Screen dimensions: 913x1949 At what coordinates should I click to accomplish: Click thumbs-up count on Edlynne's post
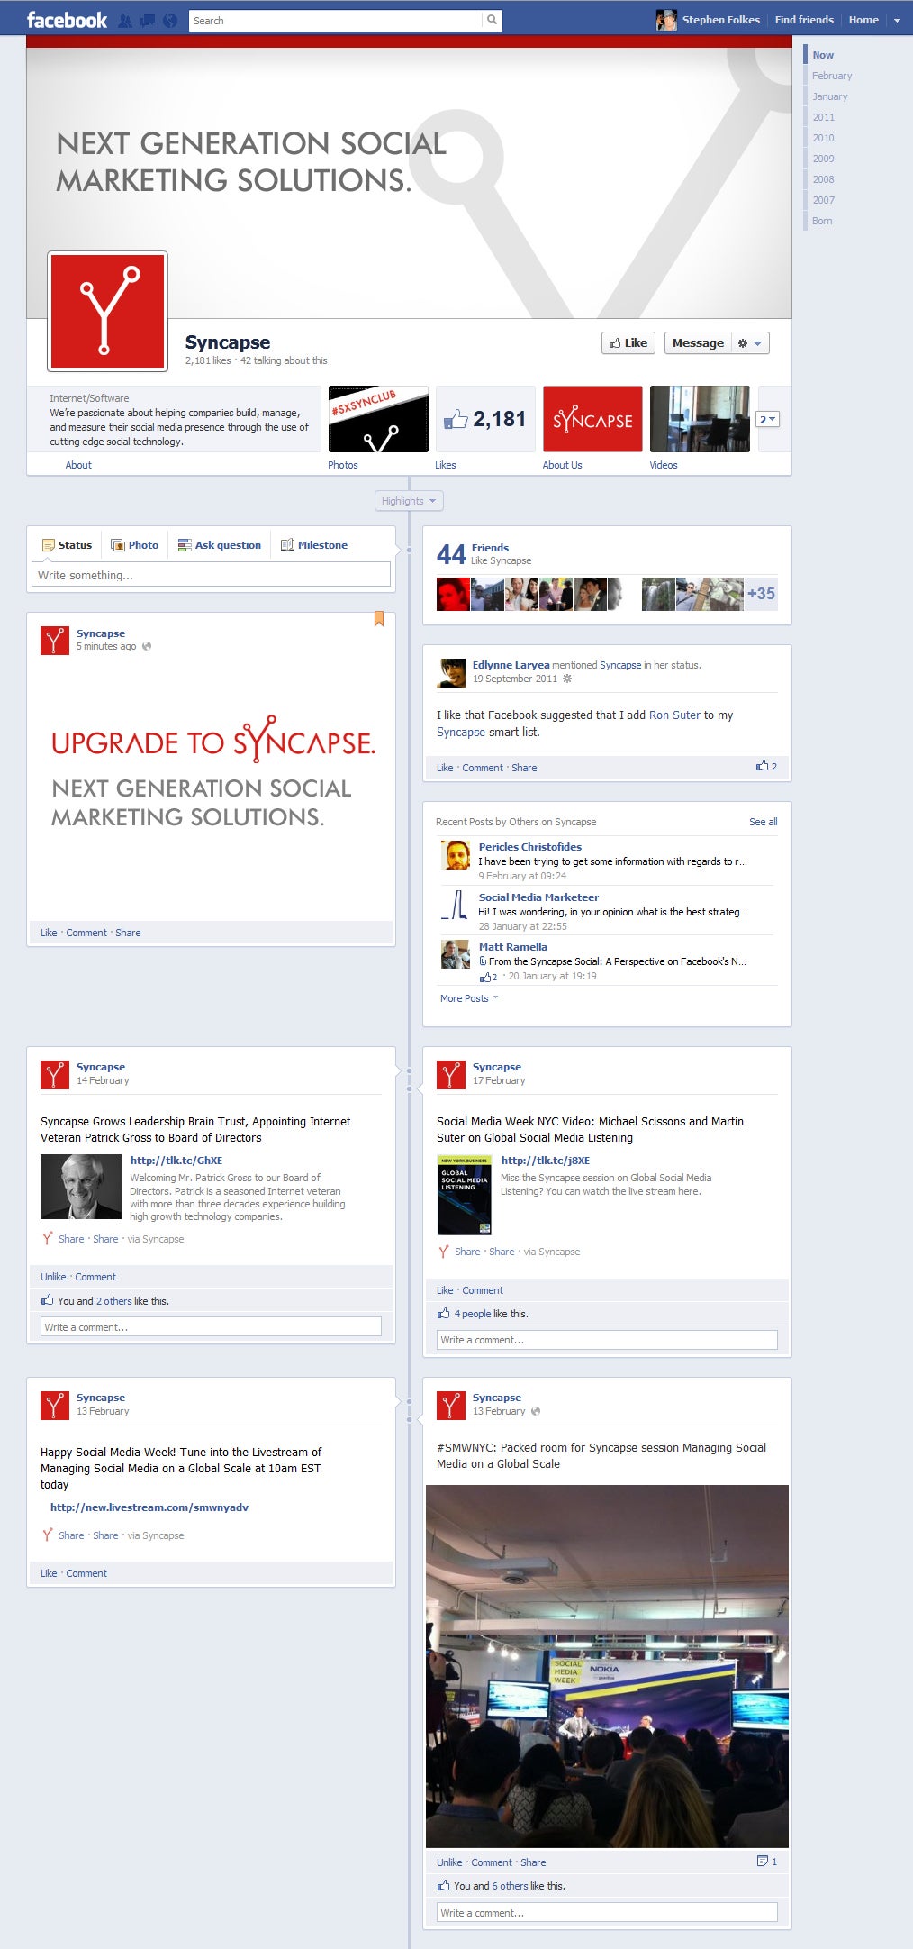pos(767,766)
